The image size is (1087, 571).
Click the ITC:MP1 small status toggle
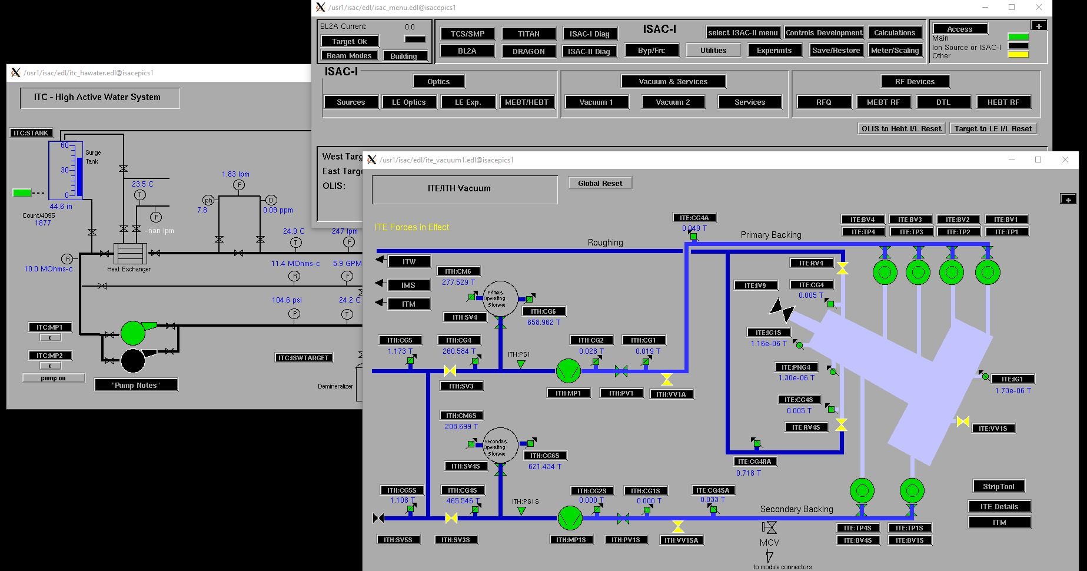50,337
